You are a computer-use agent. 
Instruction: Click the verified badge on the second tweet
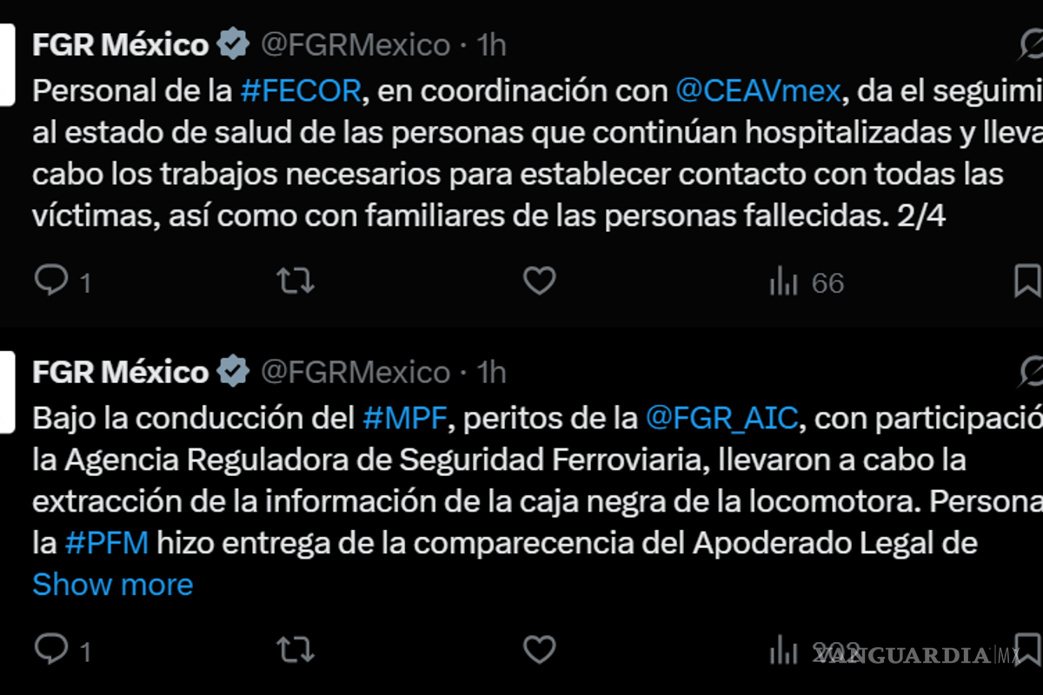(233, 372)
